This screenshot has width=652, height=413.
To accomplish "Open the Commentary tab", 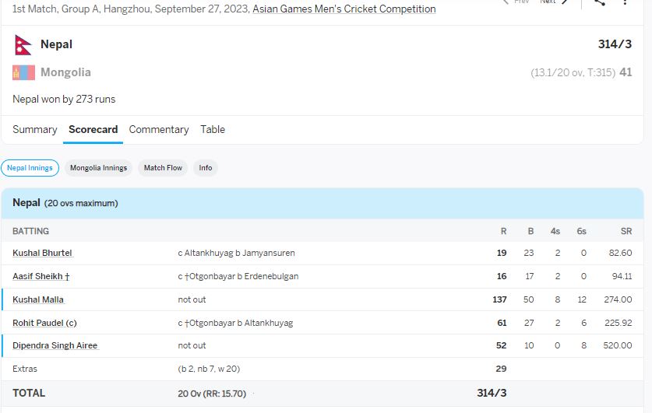I will [159, 130].
